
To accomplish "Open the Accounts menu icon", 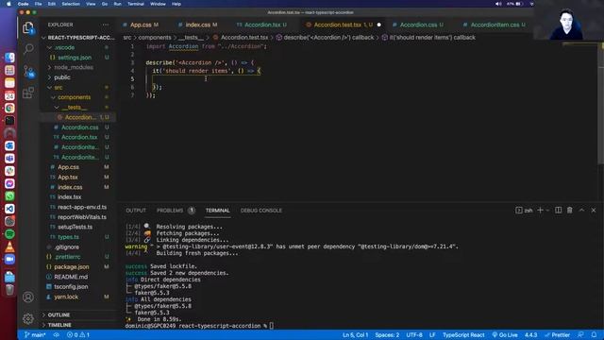I will [28, 297].
